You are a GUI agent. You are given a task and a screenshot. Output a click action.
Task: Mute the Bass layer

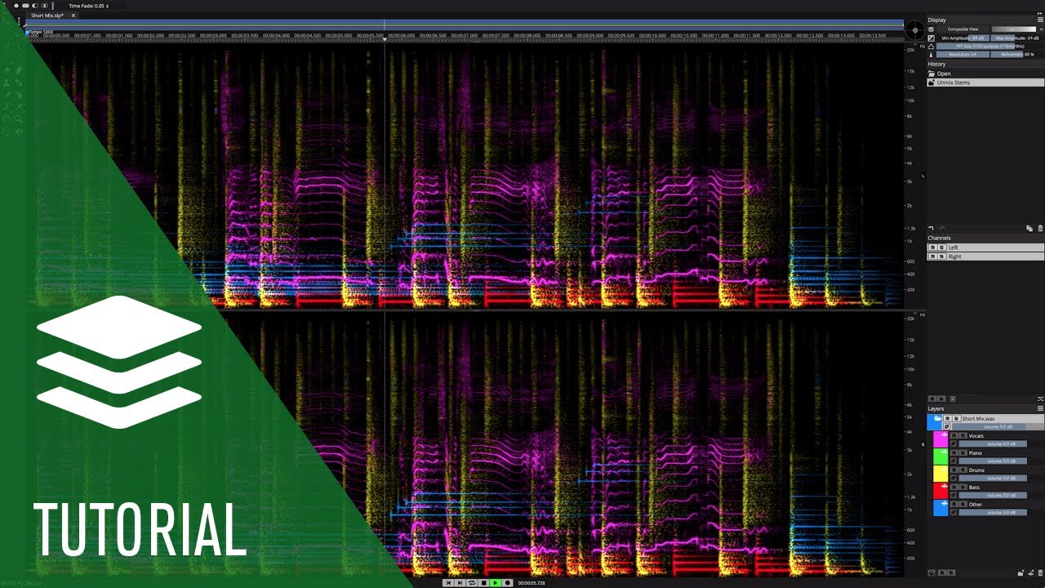click(x=954, y=487)
